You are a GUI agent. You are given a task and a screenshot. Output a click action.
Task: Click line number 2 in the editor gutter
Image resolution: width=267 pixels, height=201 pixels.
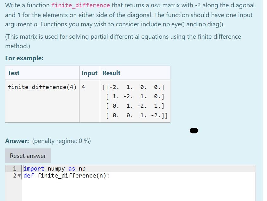14,175
